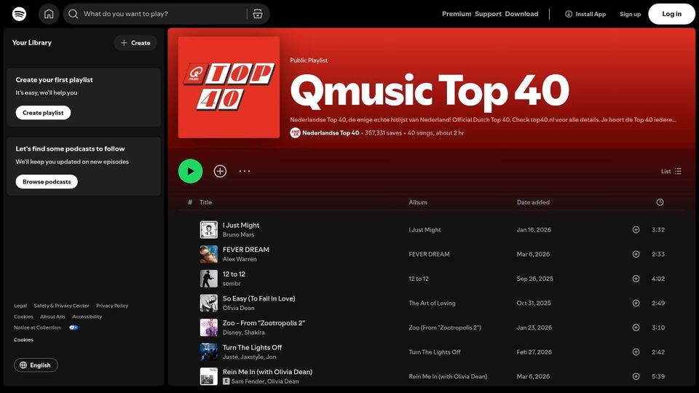Open 'I Just Might' track title
The height and width of the screenshot is (393, 699).
[x=241, y=226]
